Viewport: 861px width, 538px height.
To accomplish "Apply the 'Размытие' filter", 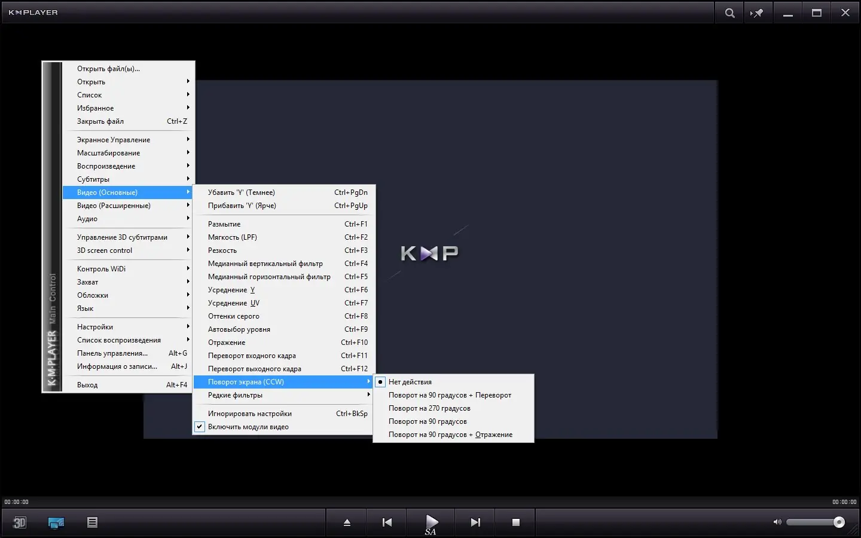I will [284, 224].
